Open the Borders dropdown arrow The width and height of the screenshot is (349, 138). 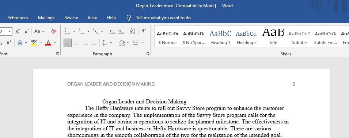tap(143, 43)
